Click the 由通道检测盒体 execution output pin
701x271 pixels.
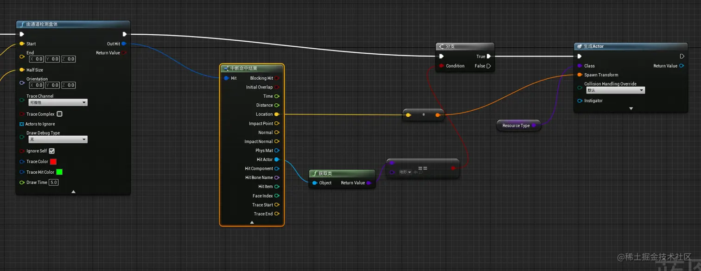[x=124, y=34]
